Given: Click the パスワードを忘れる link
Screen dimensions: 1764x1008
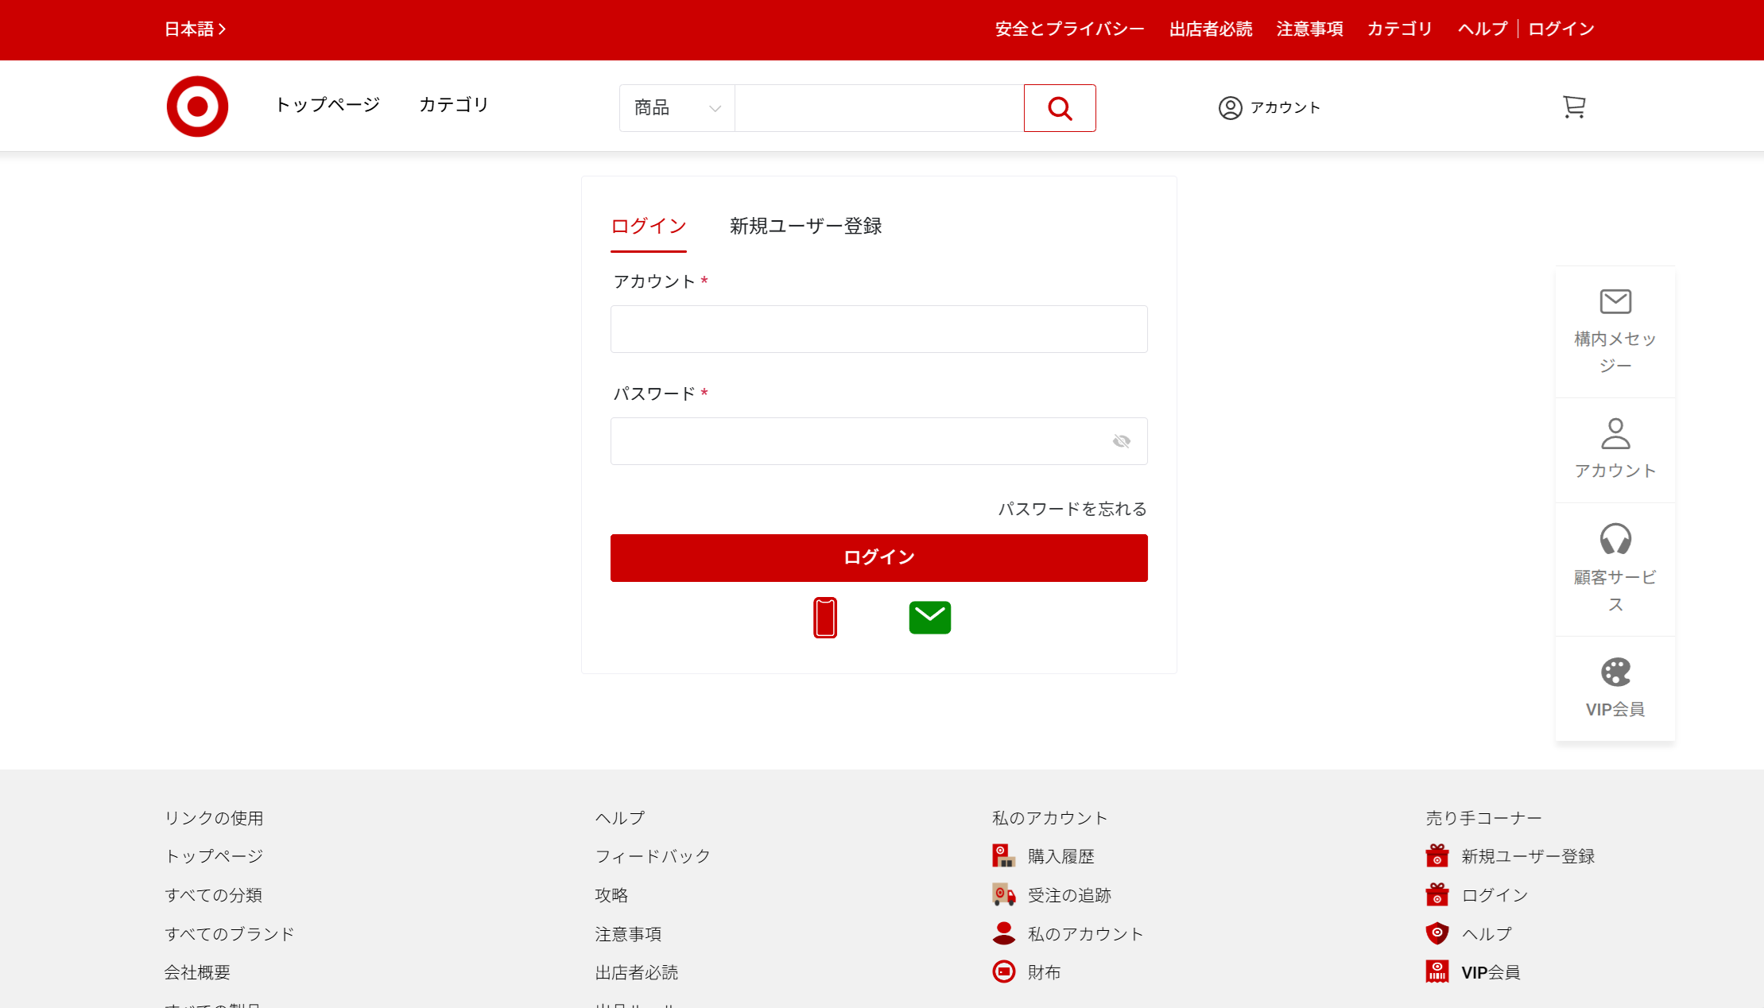Looking at the screenshot, I should tap(1072, 509).
